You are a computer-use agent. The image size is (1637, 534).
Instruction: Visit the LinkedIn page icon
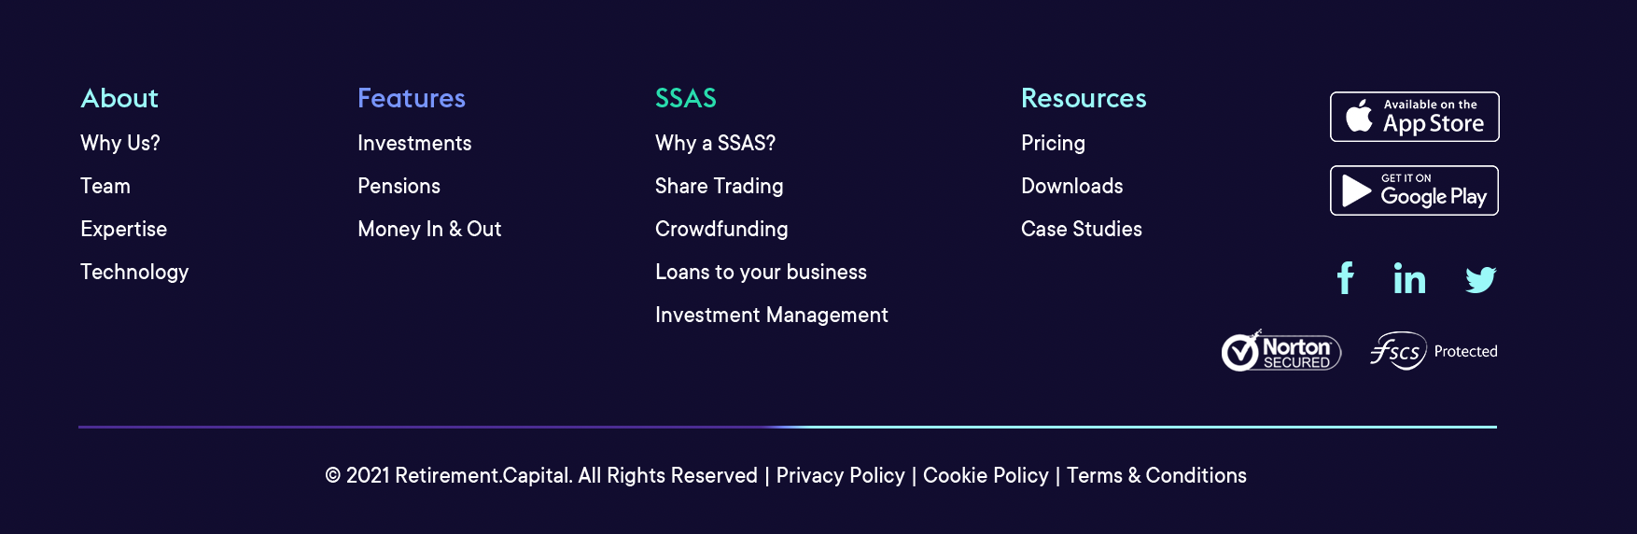pyautogui.click(x=1409, y=278)
